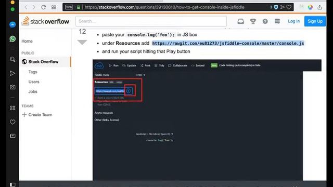Go back to the previous page
Screen dimensions: 333x187
pos(26,7)
